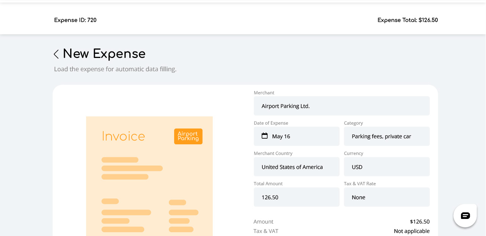Viewport: 486px width, 236px height.
Task: Click the New Expense page heading
Action: (104, 54)
